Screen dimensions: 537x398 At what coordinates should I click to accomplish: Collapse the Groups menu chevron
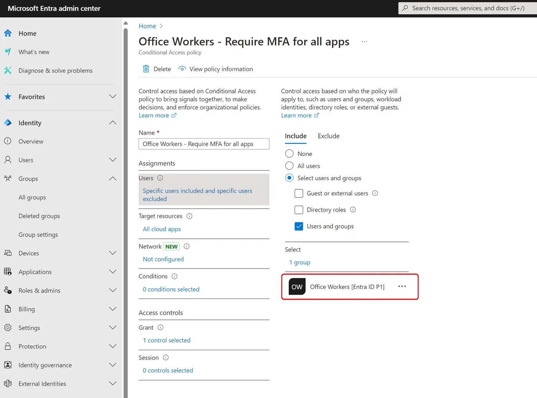[112, 179]
